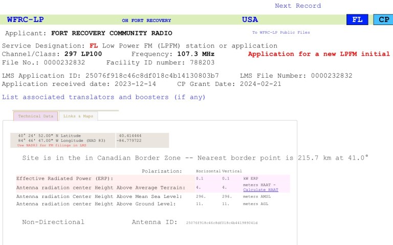This screenshot has height=245, width=393.
Task: Click the blue FL service button
Action: coord(357,20)
